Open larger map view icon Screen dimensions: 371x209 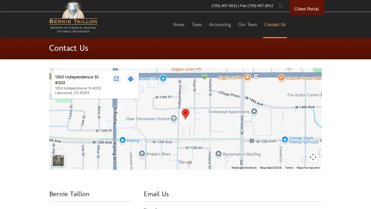point(116,79)
